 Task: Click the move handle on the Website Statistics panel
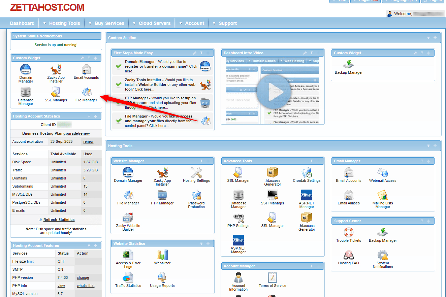(x=208, y=244)
